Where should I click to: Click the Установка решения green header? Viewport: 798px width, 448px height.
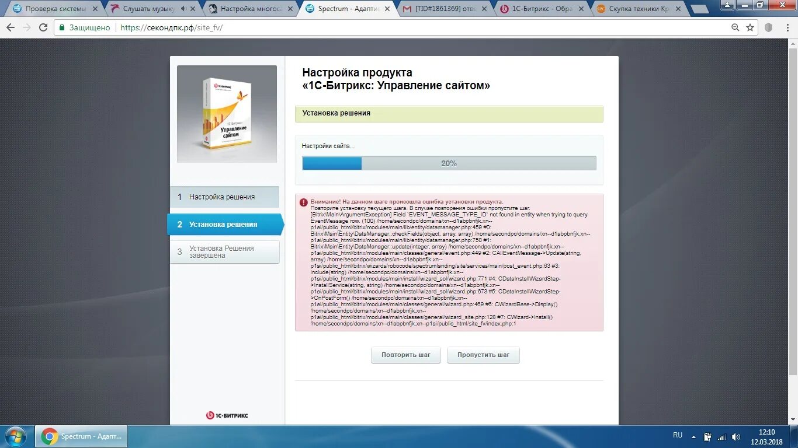tap(449, 114)
